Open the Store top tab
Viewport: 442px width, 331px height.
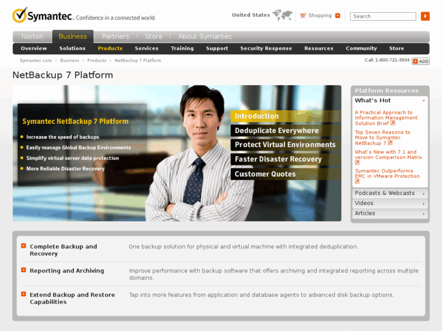point(154,36)
